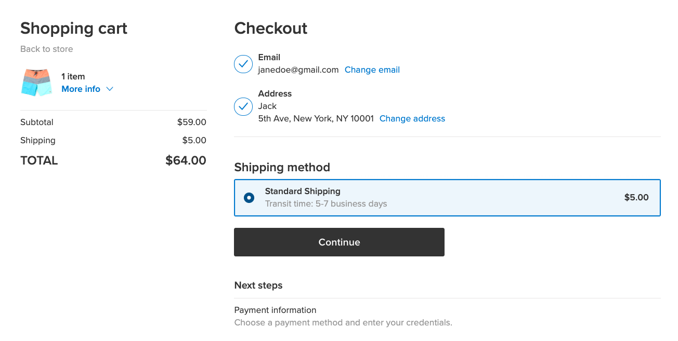Click the $64.00 total amount
Viewport: 678px width, 341px height.
point(186,160)
